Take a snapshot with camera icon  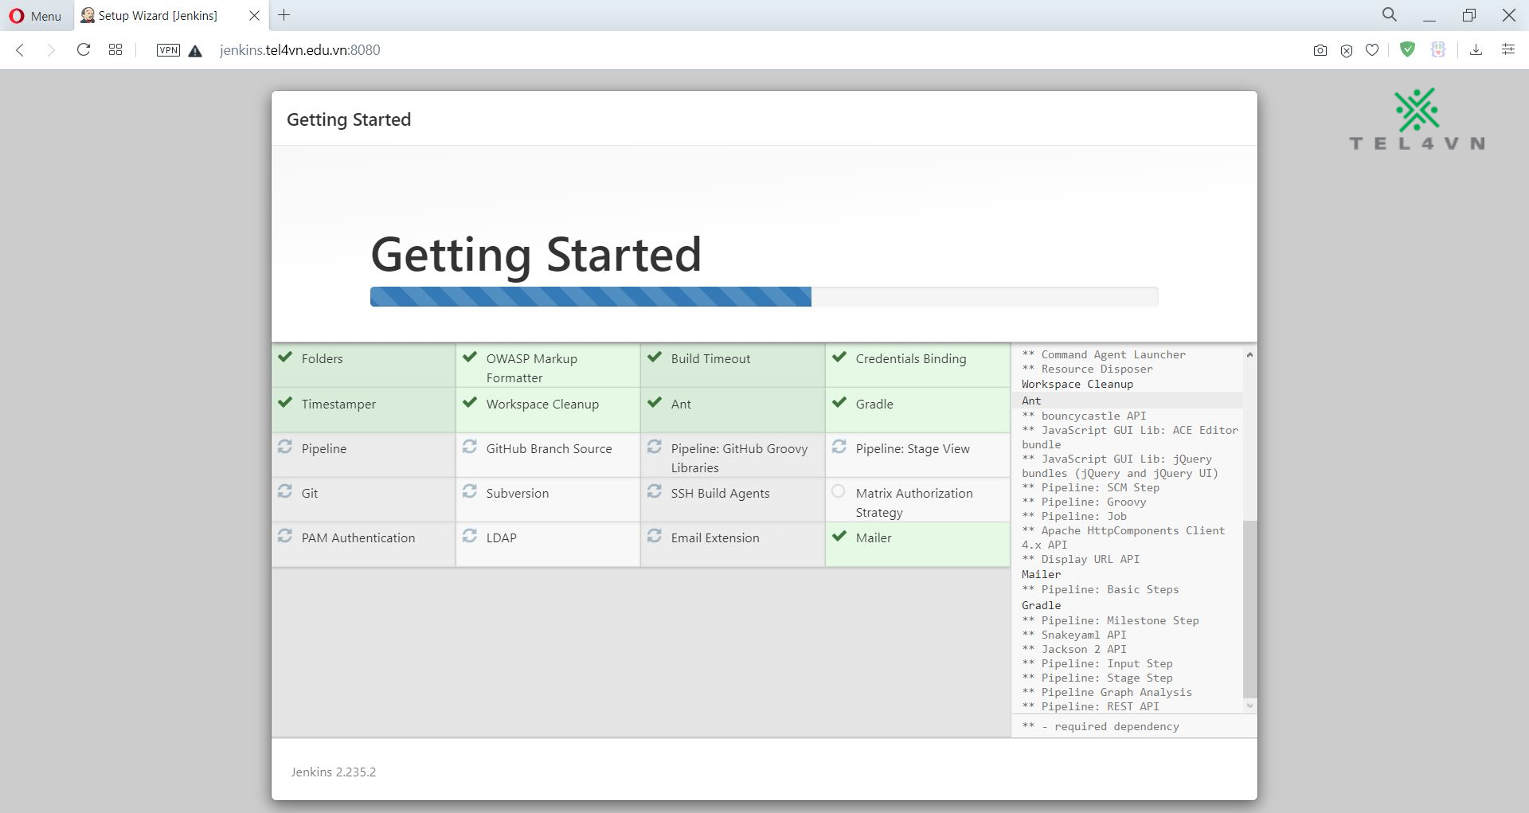pyautogui.click(x=1320, y=50)
